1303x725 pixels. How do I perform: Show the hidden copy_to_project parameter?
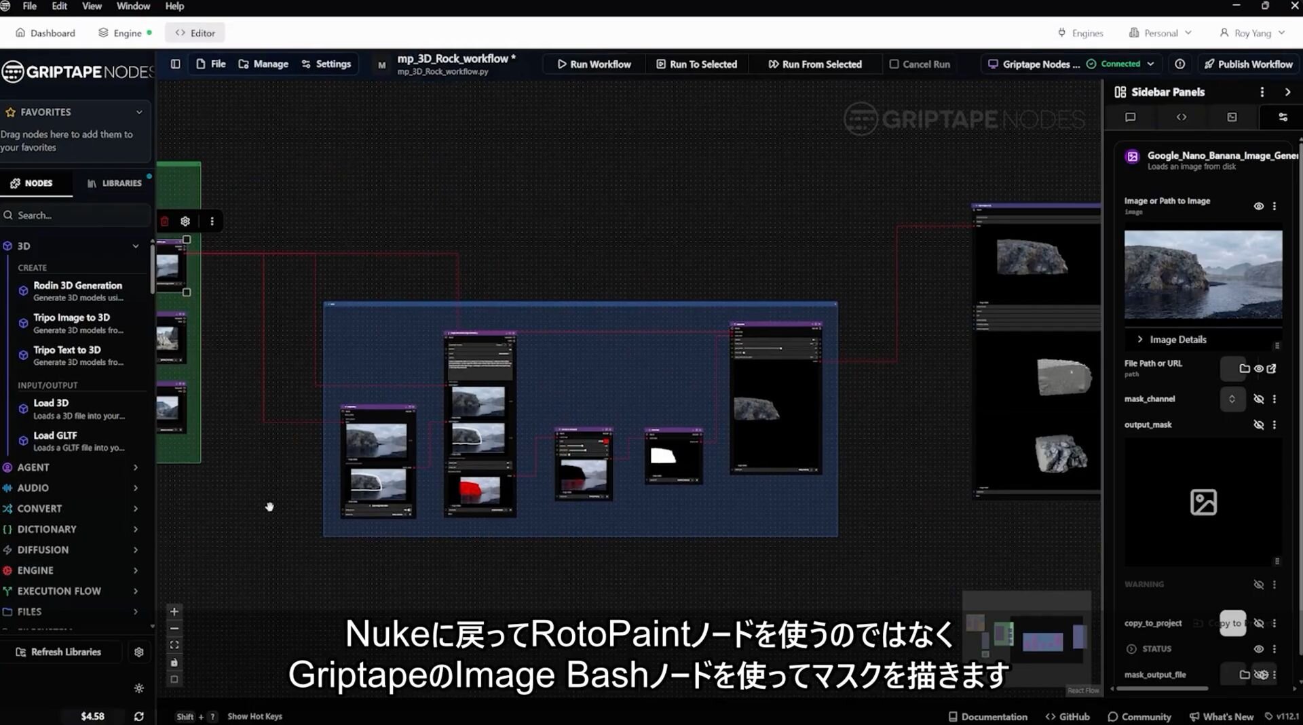1259,623
